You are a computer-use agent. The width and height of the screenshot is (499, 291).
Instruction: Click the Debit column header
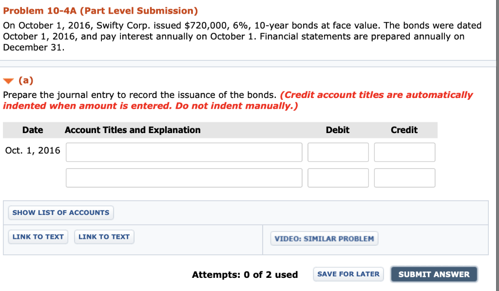tap(338, 130)
